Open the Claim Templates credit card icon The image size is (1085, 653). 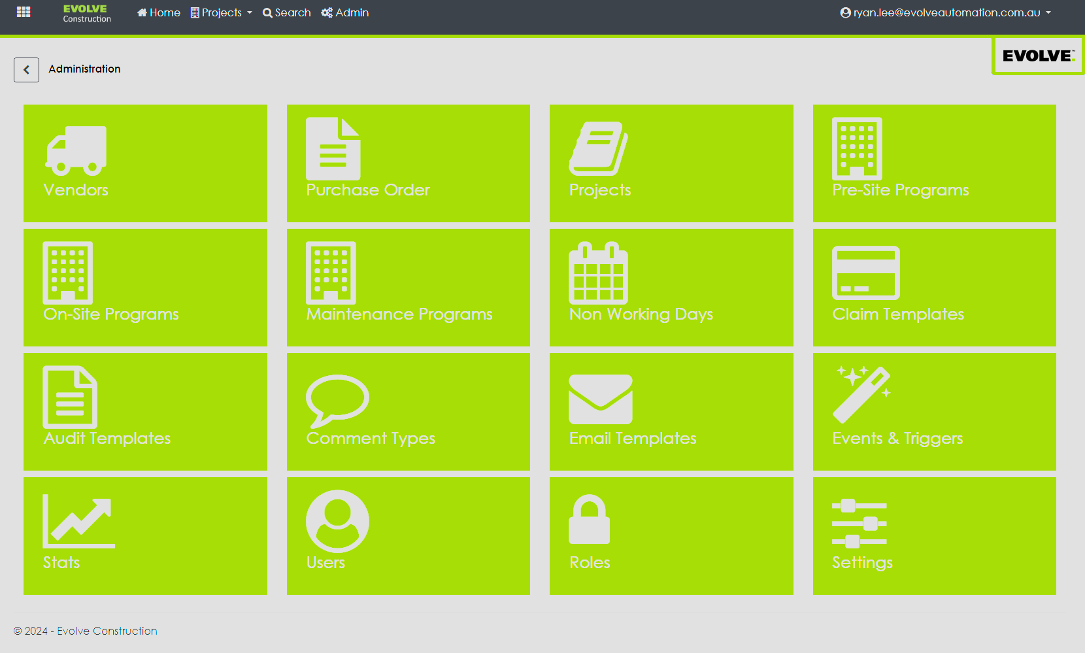click(x=865, y=273)
